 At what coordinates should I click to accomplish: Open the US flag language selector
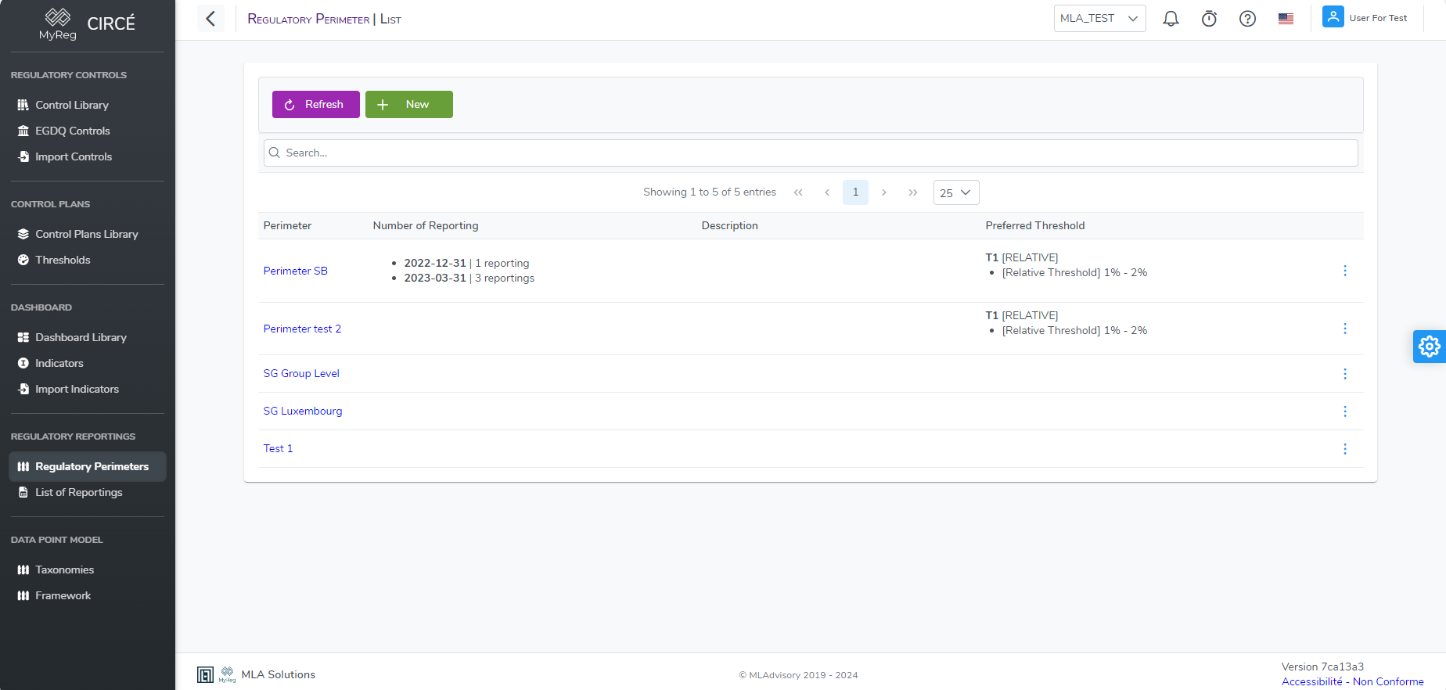(1286, 19)
